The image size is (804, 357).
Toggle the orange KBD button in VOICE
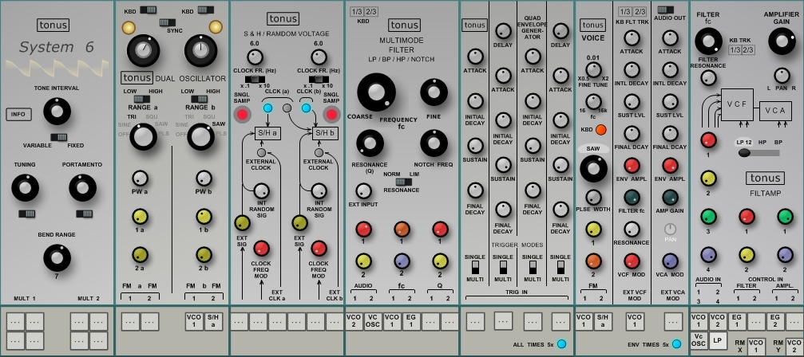coord(601,130)
